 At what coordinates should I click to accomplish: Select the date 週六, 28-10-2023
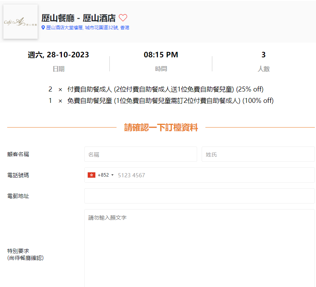(x=58, y=55)
